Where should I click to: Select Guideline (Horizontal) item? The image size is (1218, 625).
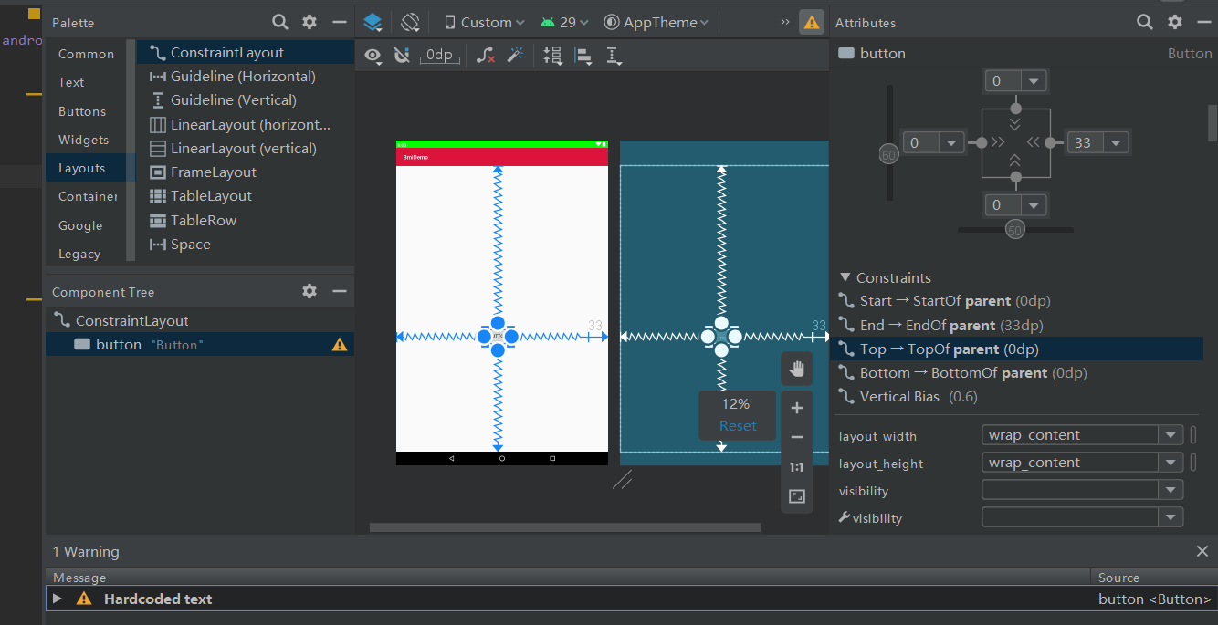click(245, 77)
